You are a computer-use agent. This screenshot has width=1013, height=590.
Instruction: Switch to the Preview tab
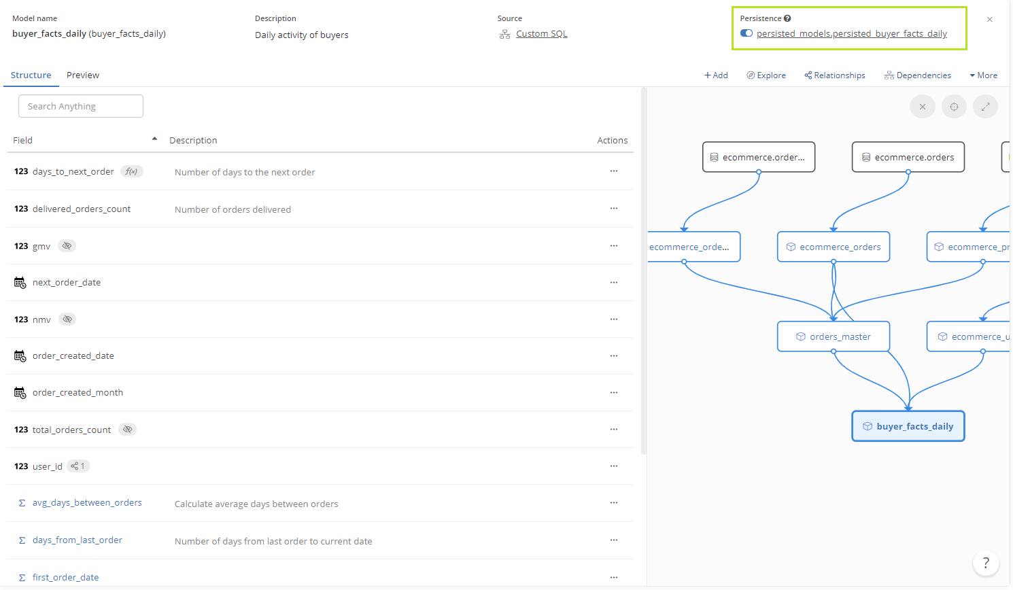tap(83, 75)
